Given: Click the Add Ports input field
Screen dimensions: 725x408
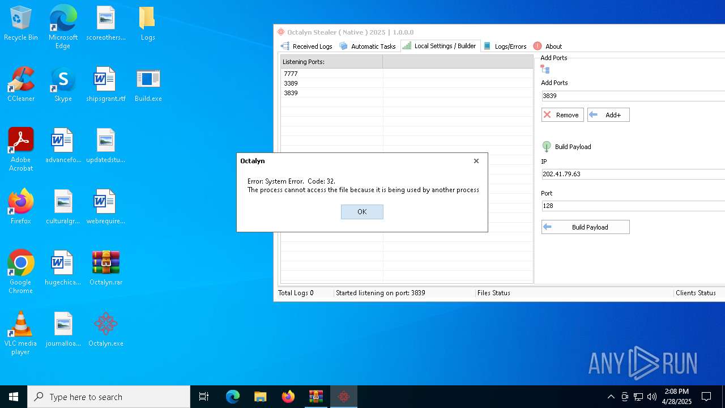Looking at the screenshot, I should point(633,96).
